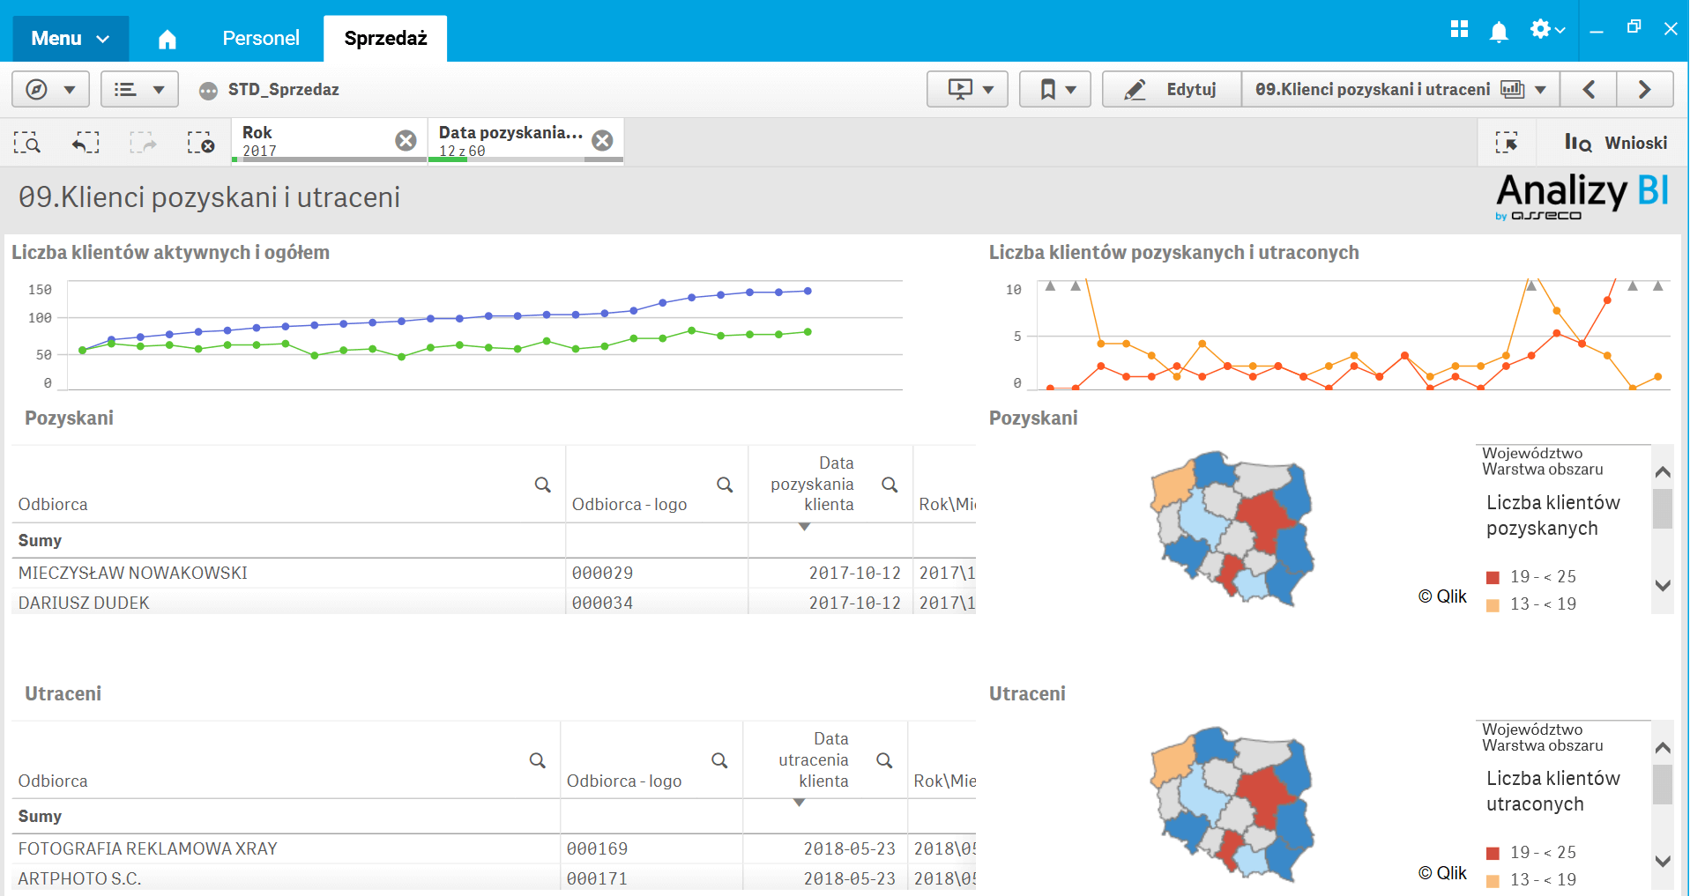
Task: Select row ARTPHOTO S.C.
Action: coord(494,877)
